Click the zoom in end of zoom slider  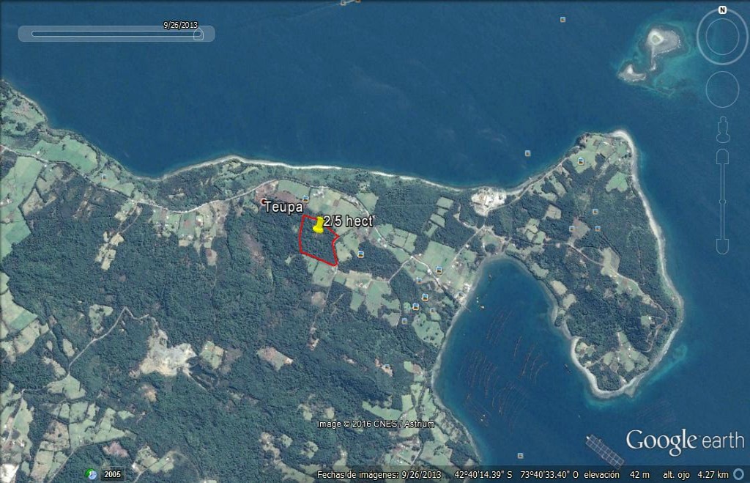coord(722,156)
